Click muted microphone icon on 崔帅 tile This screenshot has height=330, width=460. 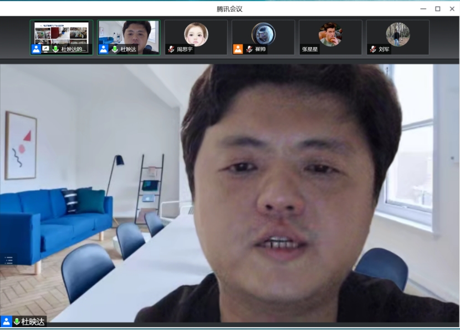(249, 49)
